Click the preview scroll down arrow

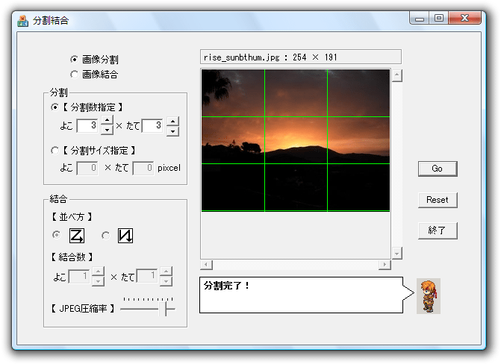tap(396, 253)
